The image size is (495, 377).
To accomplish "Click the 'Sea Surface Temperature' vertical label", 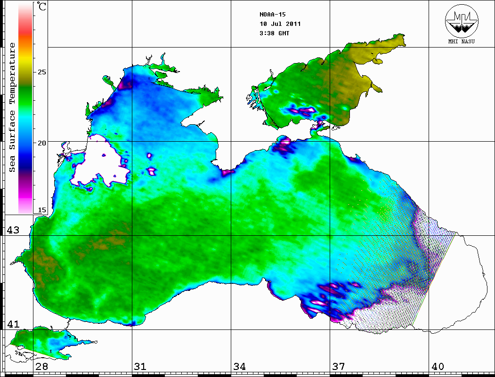I will [x=12, y=107].
